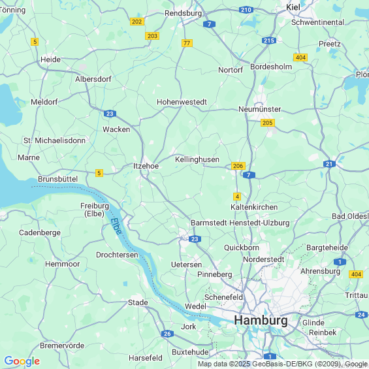
Task: Click the A 215 highway shield
Action: 269,40
